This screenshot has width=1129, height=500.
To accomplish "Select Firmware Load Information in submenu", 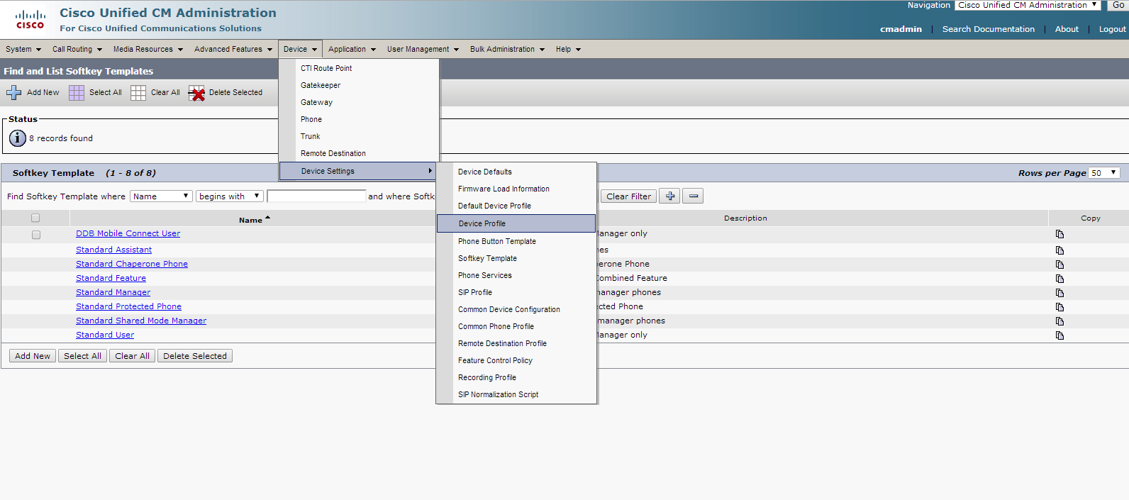I will click(504, 189).
